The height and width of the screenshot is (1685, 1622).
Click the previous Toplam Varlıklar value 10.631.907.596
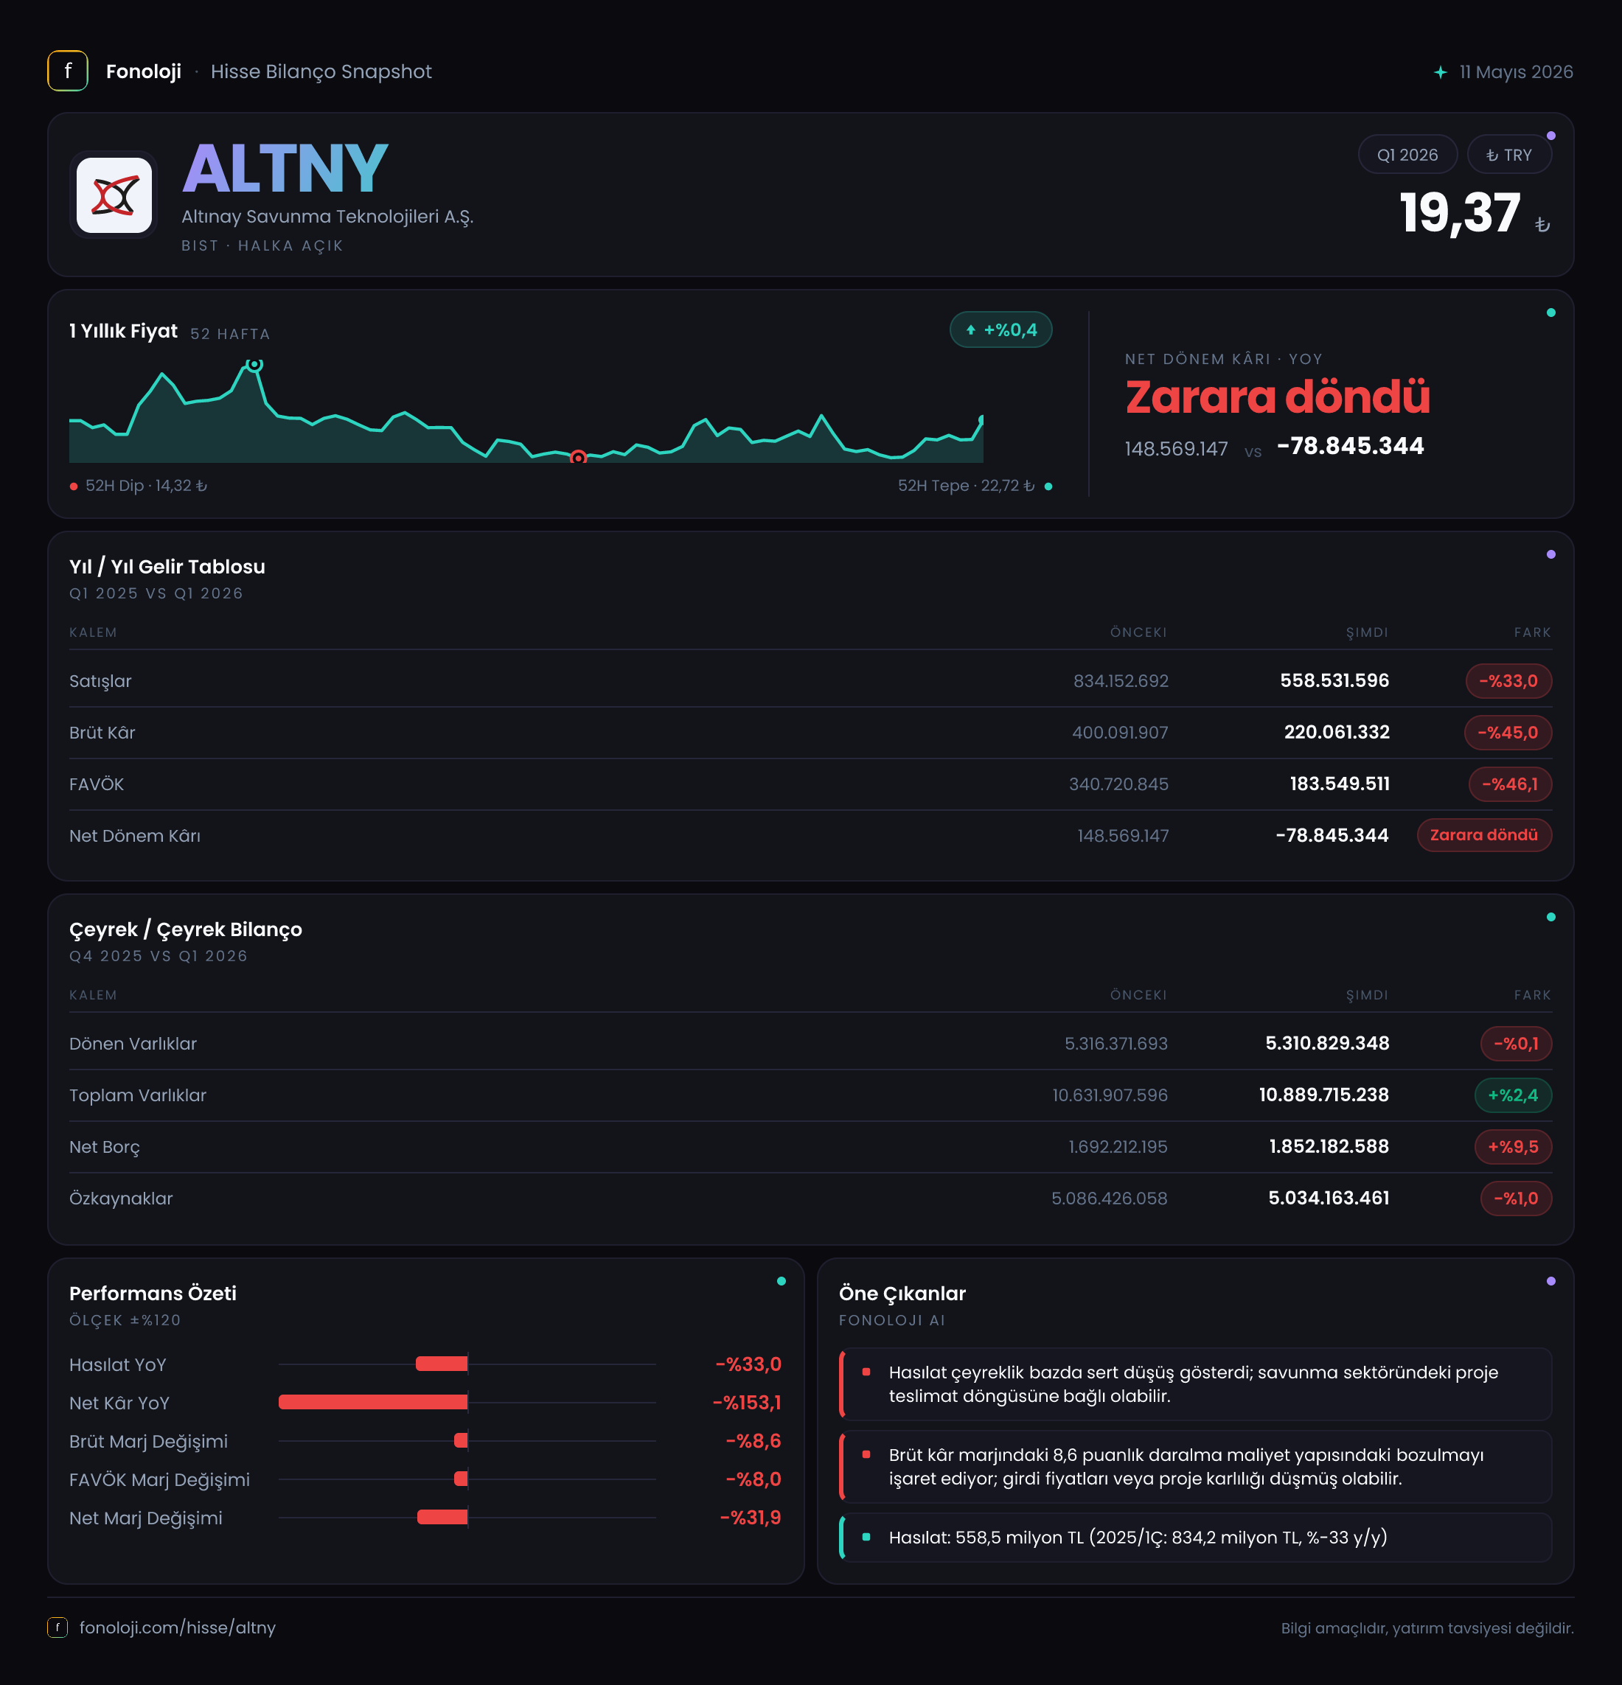coord(1110,1095)
